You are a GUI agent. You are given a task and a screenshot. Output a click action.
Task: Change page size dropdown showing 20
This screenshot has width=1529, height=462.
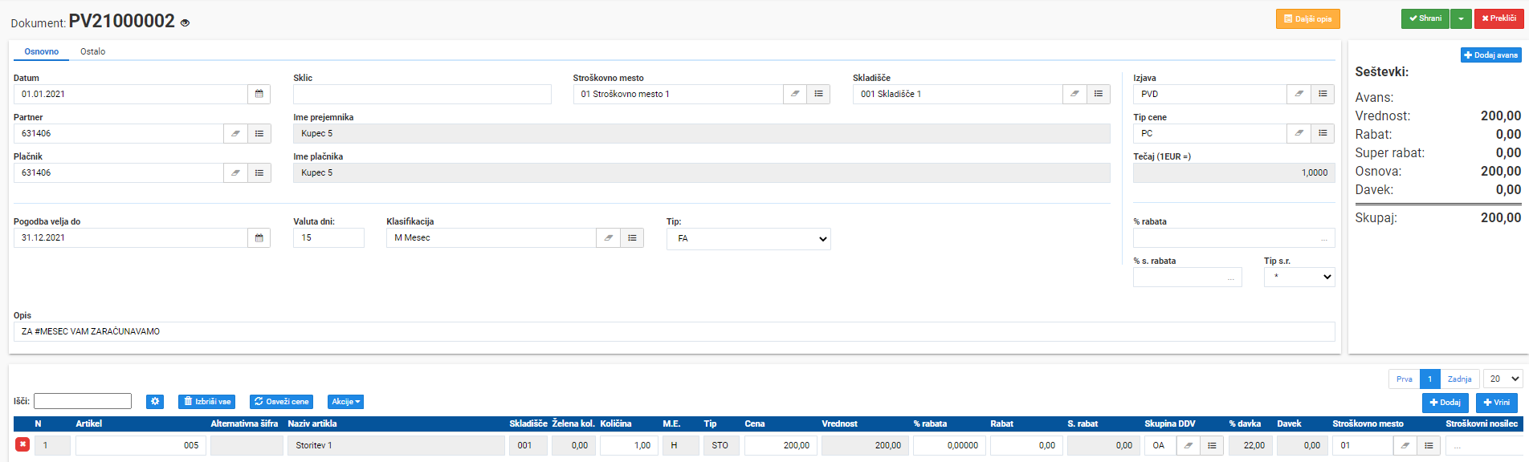coord(1503,379)
